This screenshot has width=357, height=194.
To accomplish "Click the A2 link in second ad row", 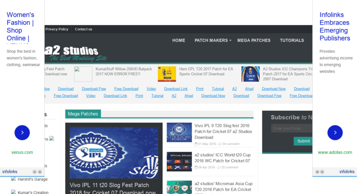I will tap(174, 96).
